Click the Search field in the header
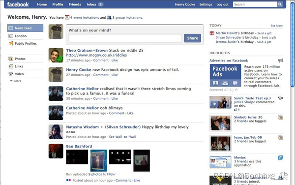 255,4
